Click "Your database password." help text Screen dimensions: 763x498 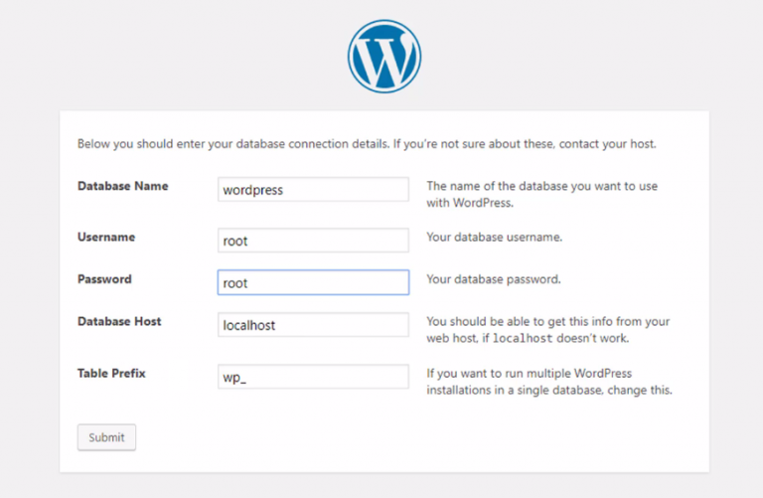point(494,279)
